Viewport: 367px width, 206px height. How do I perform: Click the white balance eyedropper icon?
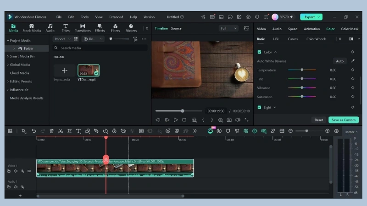coord(353,61)
